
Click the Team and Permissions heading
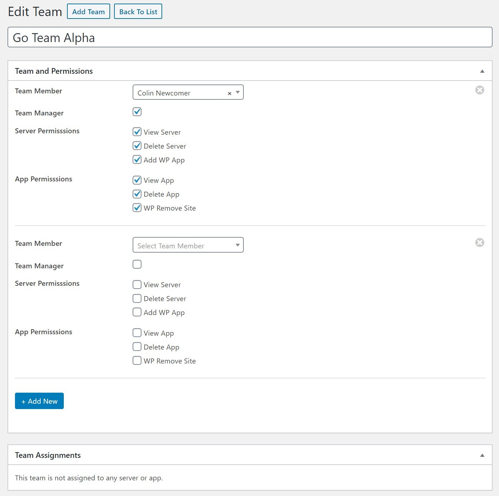tap(54, 71)
